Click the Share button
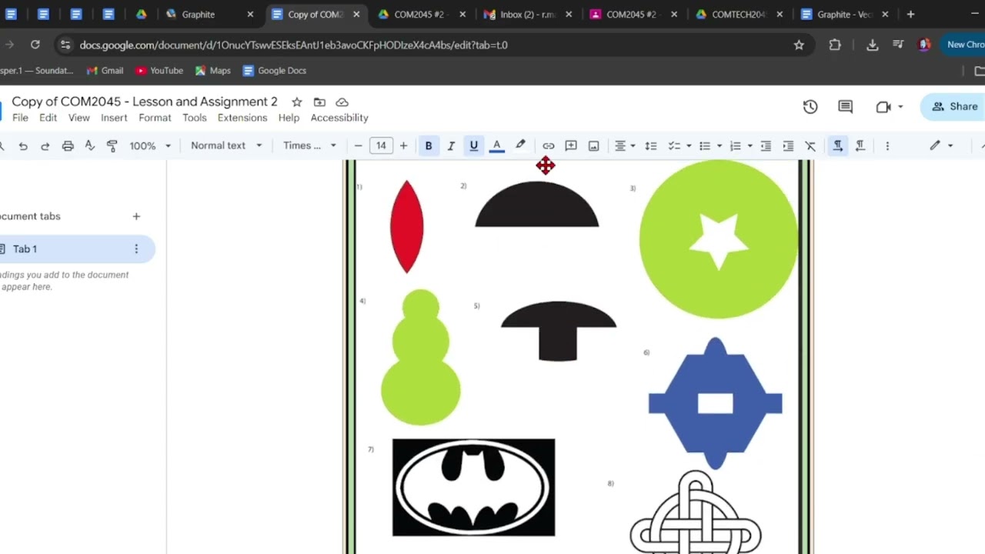 (x=954, y=107)
